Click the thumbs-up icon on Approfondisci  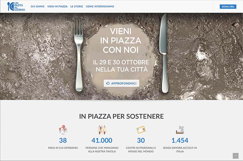click(108, 83)
